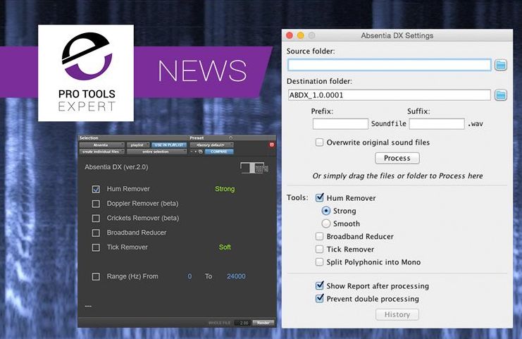
Task: Click the 2.00 handle length field
Action: [243, 323]
